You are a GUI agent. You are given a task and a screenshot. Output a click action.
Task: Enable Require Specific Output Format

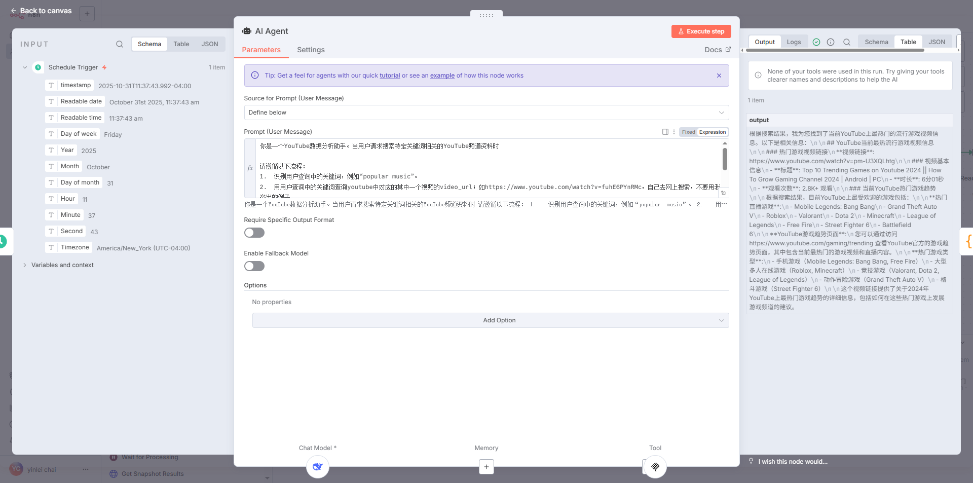click(x=254, y=233)
